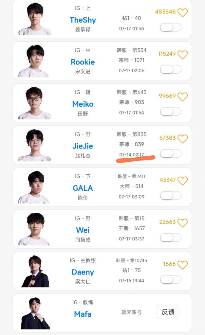
Task: Favorite Meiko using the heart icon
Action: [x=182, y=97]
